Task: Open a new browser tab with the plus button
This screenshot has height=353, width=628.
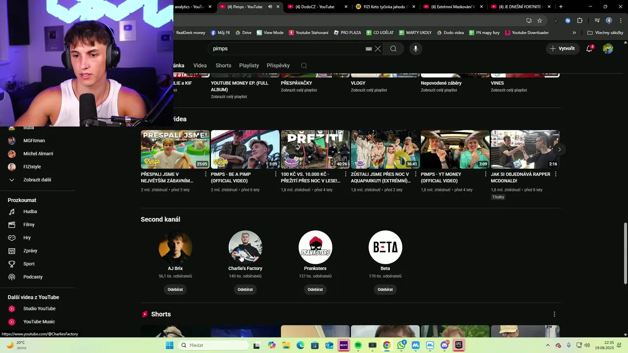Action: [561, 7]
